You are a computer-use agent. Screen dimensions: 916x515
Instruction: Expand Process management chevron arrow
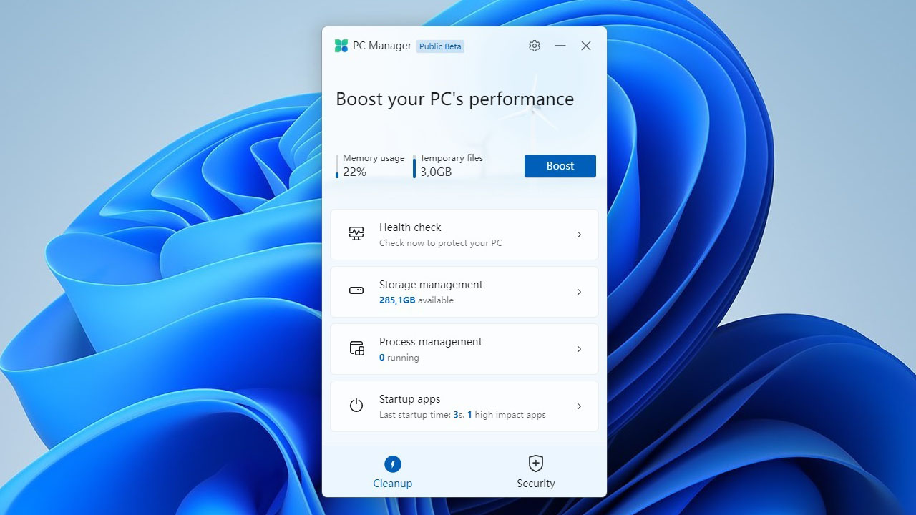pos(579,349)
